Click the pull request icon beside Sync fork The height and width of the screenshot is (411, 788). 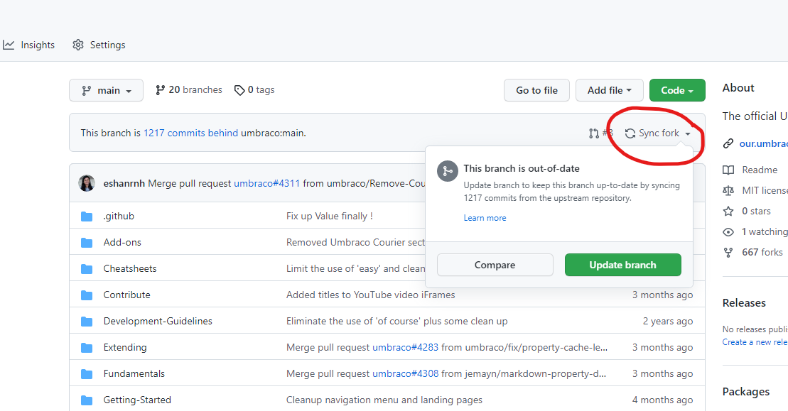tap(594, 133)
